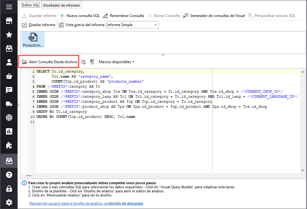This screenshot has width=307, height=209.
Task: Open customers person icon in sidebar
Action: pyautogui.click(x=9, y=62)
